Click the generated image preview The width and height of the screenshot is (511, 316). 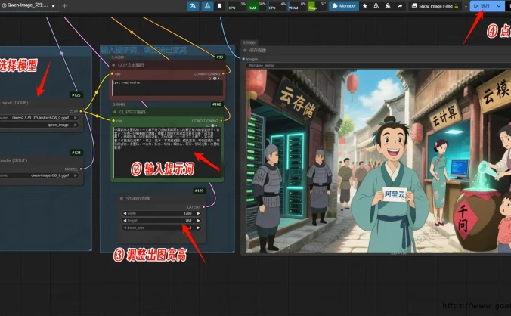(x=378, y=161)
